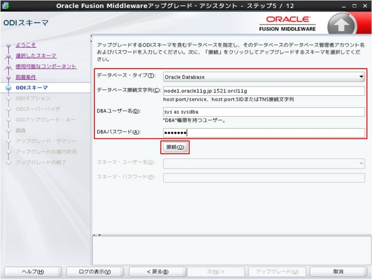Go back with 戻る button
This screenshot has width=372, height=280.
pyautogui.click(x=158, y=272)
